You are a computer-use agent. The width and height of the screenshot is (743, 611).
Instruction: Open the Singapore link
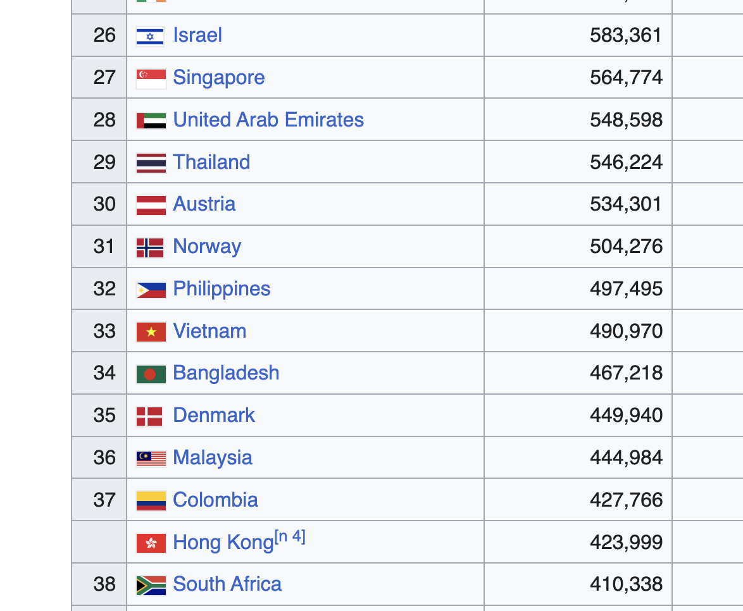[x=219, y=77]
